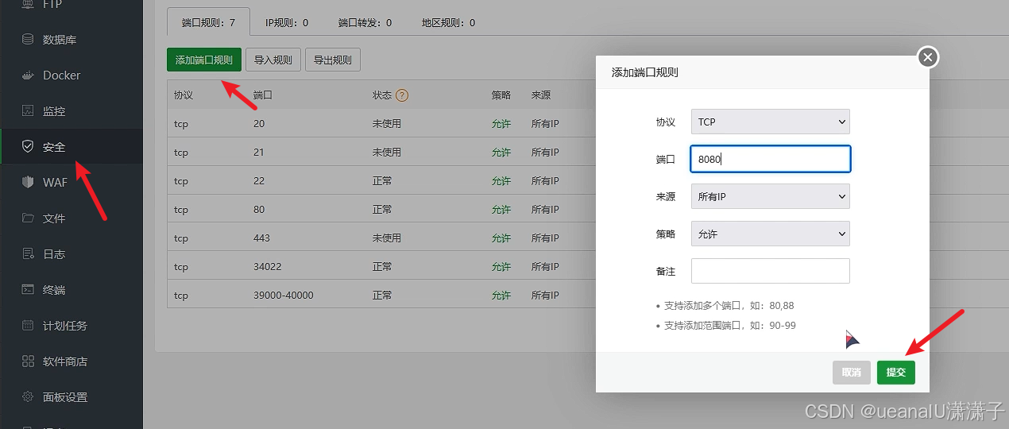
Task: Click the empty 备注 remark input field
Action: click(x=771, y=271)
